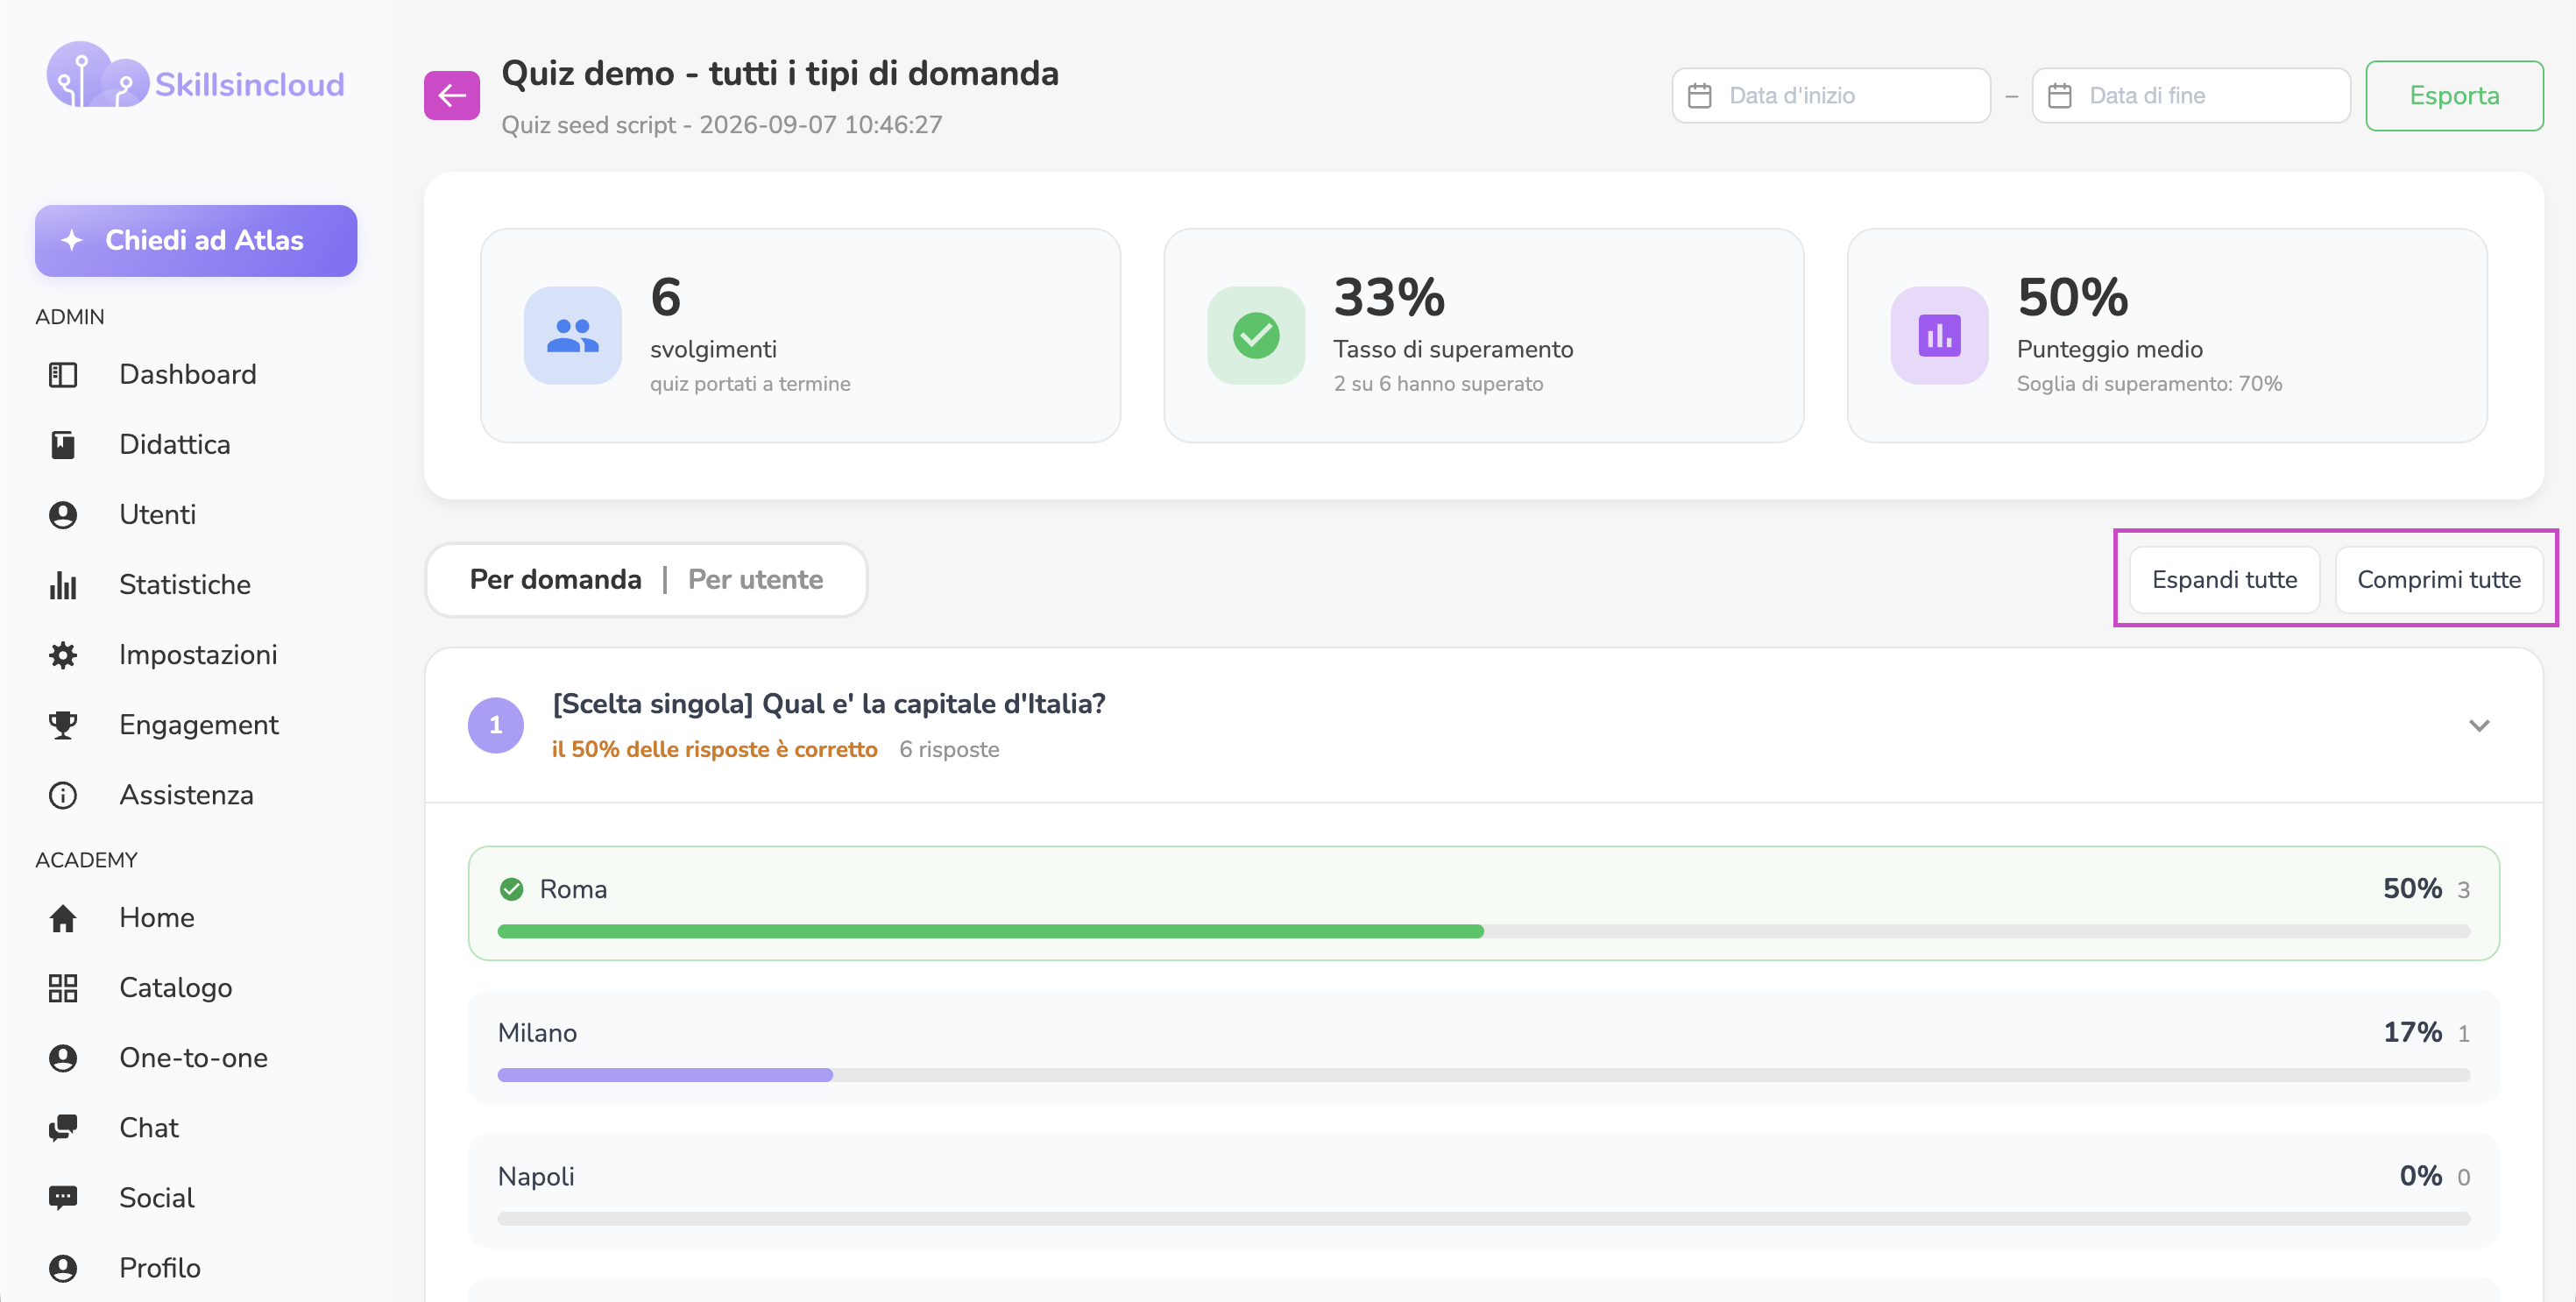The height and width of the screenshot is (1302, 2576).
Task: Collapse question 1 with the chevron
Action: (x=2478, y=725)
